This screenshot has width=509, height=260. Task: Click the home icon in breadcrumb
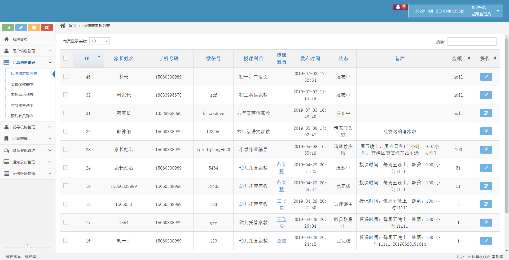tap(63, 25)
